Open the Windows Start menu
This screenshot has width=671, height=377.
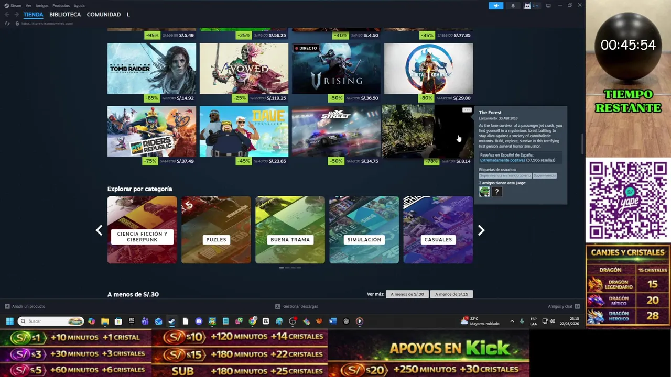pos(9,321)
